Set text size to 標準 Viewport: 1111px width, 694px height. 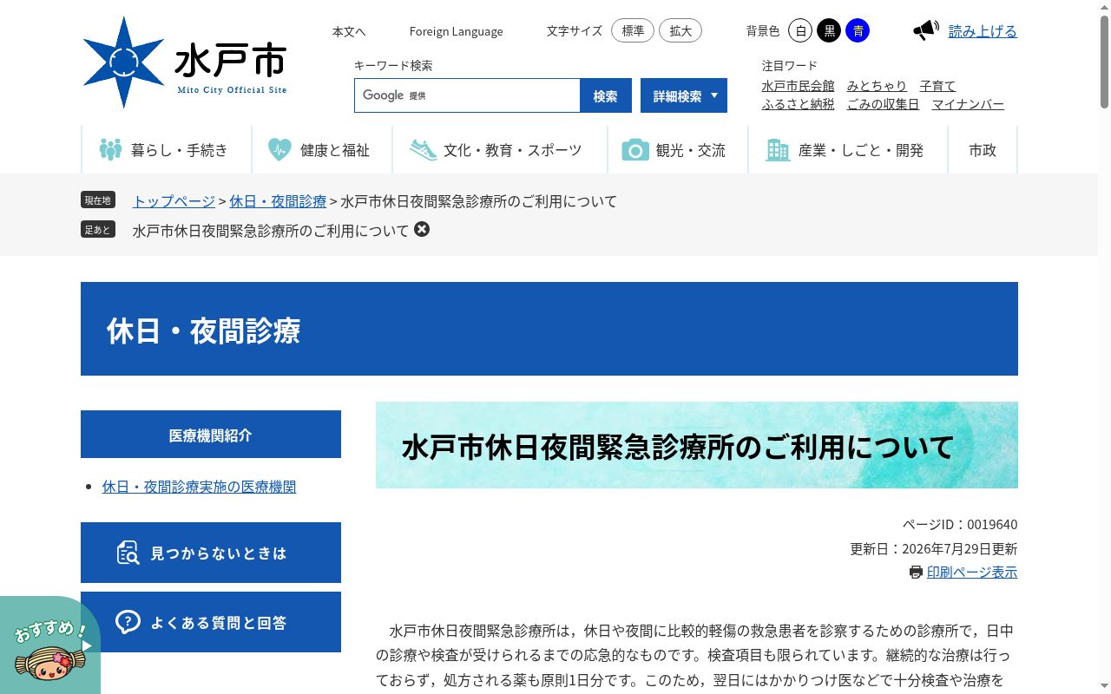pyautogui.click(x=633, y=31)
